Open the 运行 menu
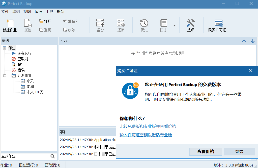 pyautogui.click(x=38, y=12)
